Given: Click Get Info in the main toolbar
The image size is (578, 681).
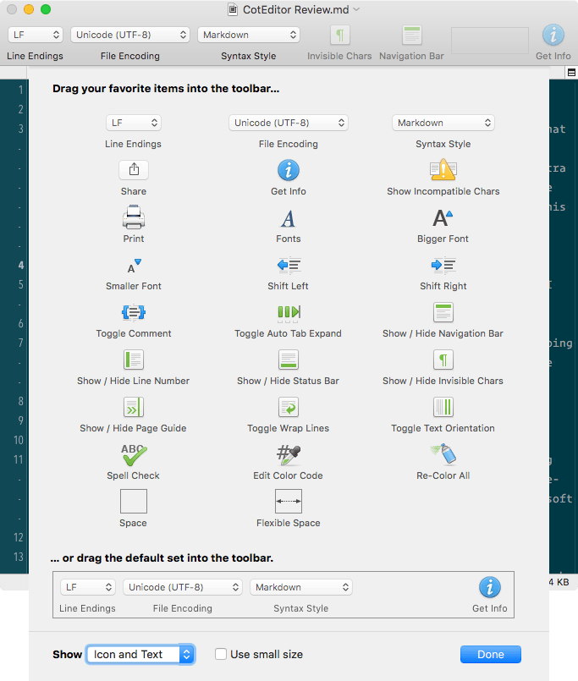Looking at the screenshot, I should click(553, 35).
